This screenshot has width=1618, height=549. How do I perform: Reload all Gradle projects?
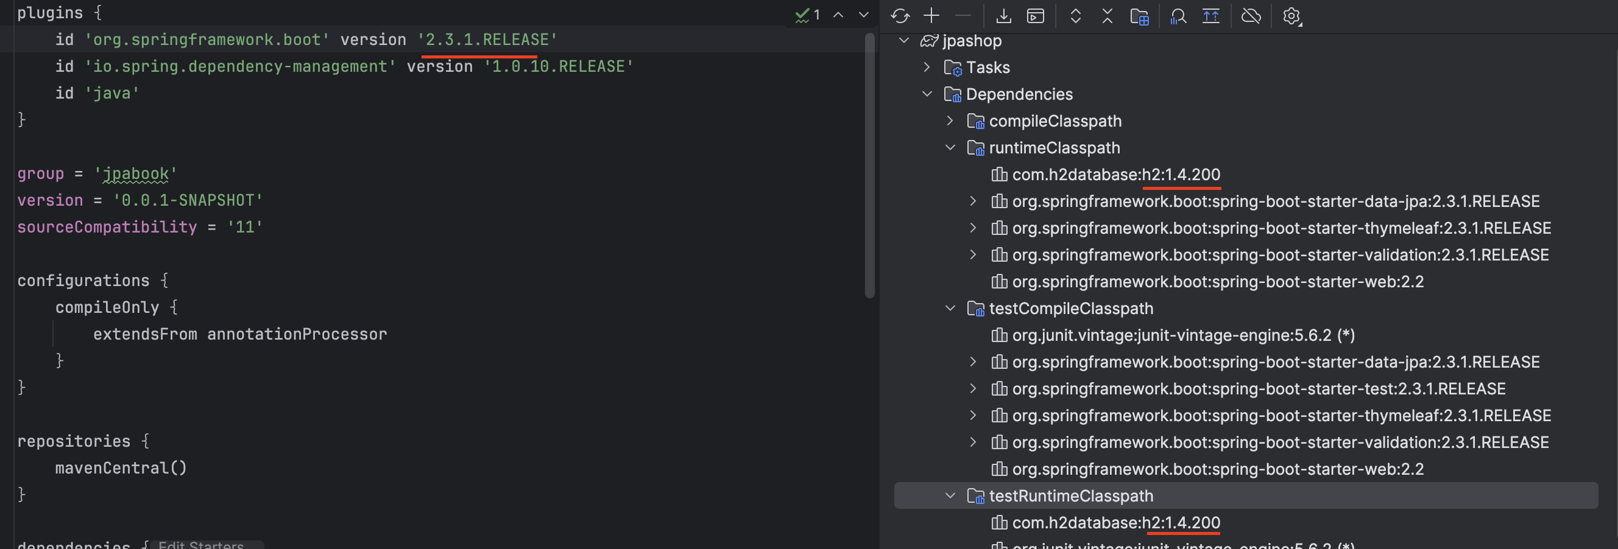click(x=900, y=16)
